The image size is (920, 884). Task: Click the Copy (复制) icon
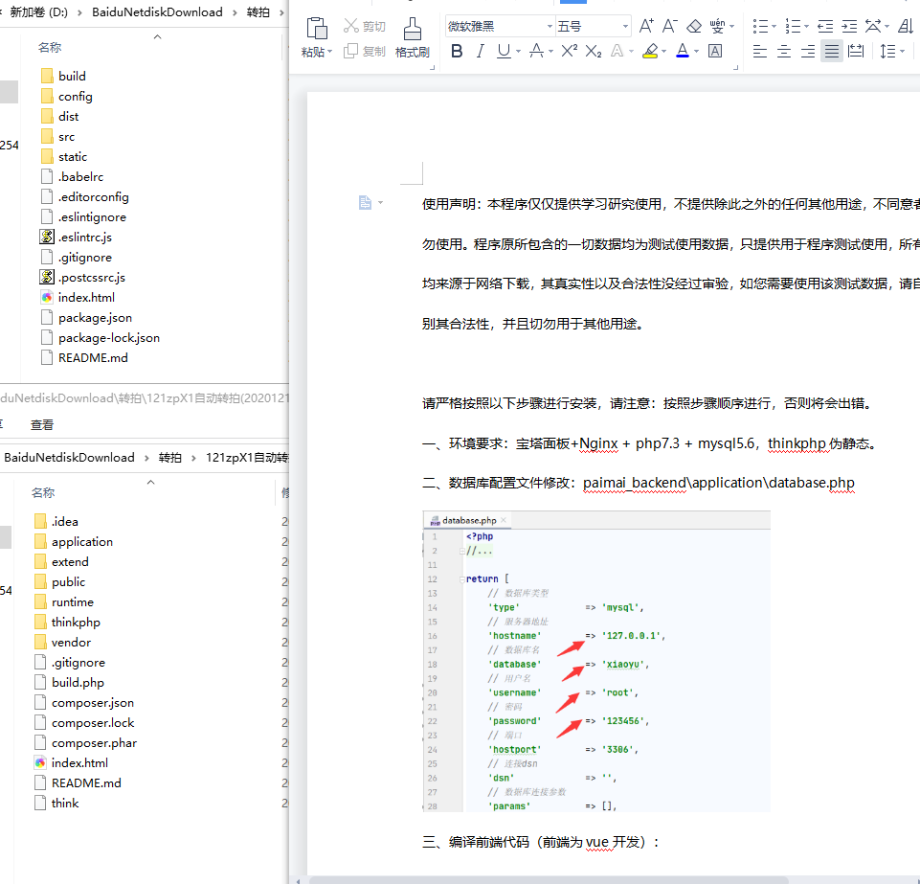click(350, 51)
